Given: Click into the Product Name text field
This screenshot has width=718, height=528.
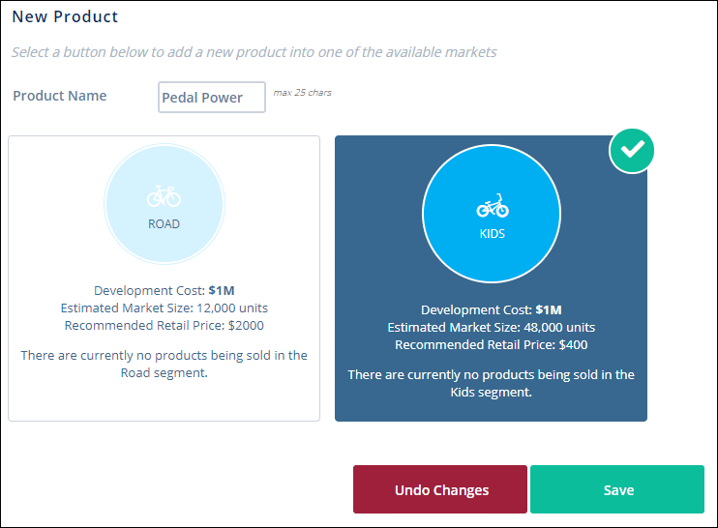Looking at the screenshot, I should (211, 98).
